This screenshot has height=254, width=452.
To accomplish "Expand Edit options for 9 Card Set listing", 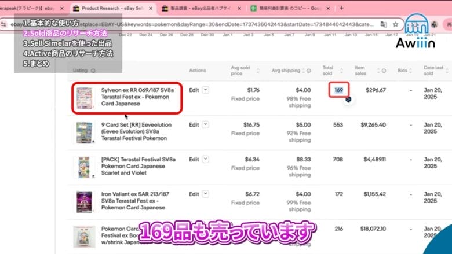I will [x=205, y=125].
